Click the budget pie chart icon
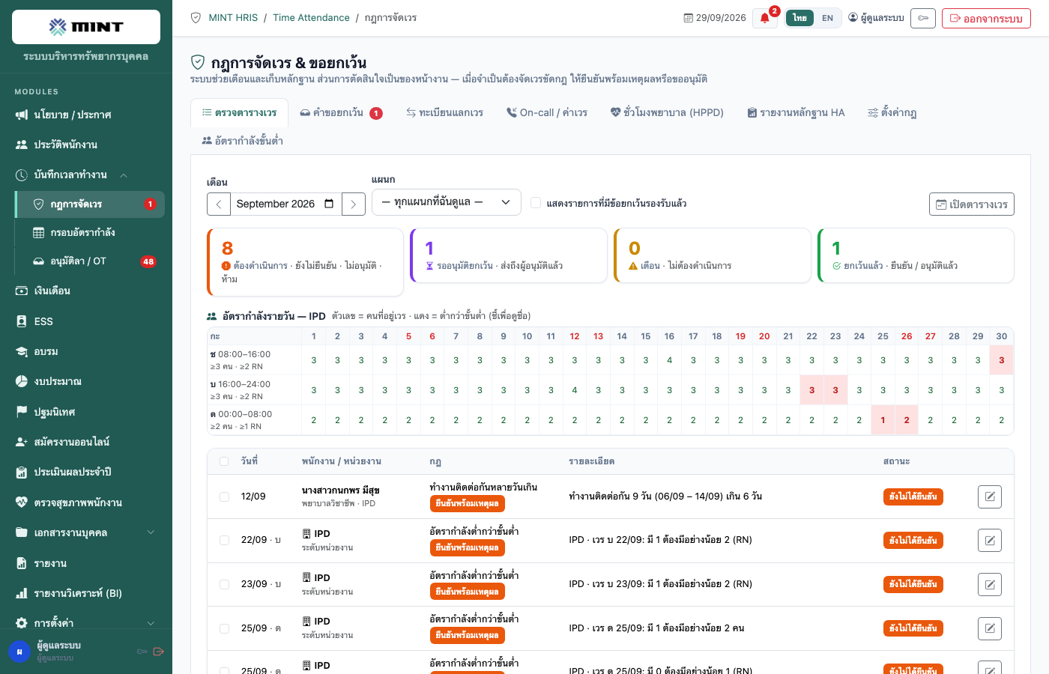Image resolution: width=1049 pixels, height=674 pixels. pyautogui.click(x=22, y=381)
